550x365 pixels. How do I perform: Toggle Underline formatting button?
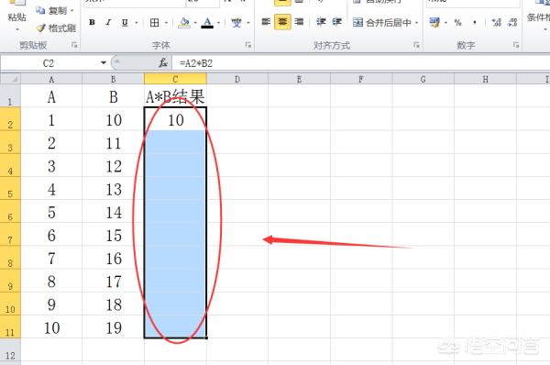click(x=125, y=22)
